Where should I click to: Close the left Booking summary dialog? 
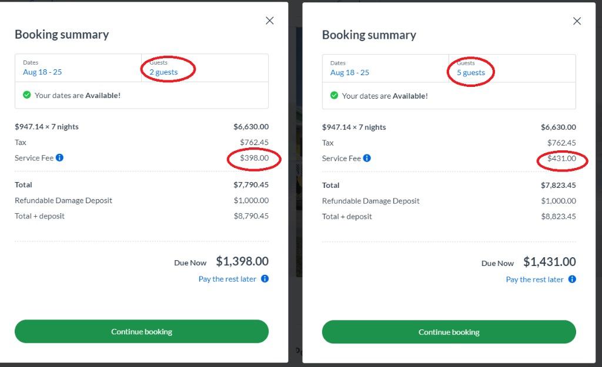click(269, 20)
